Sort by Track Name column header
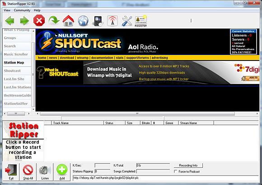The height and width of the screenshot is (185, 262). pyautogui.click(x=78, y=123)
